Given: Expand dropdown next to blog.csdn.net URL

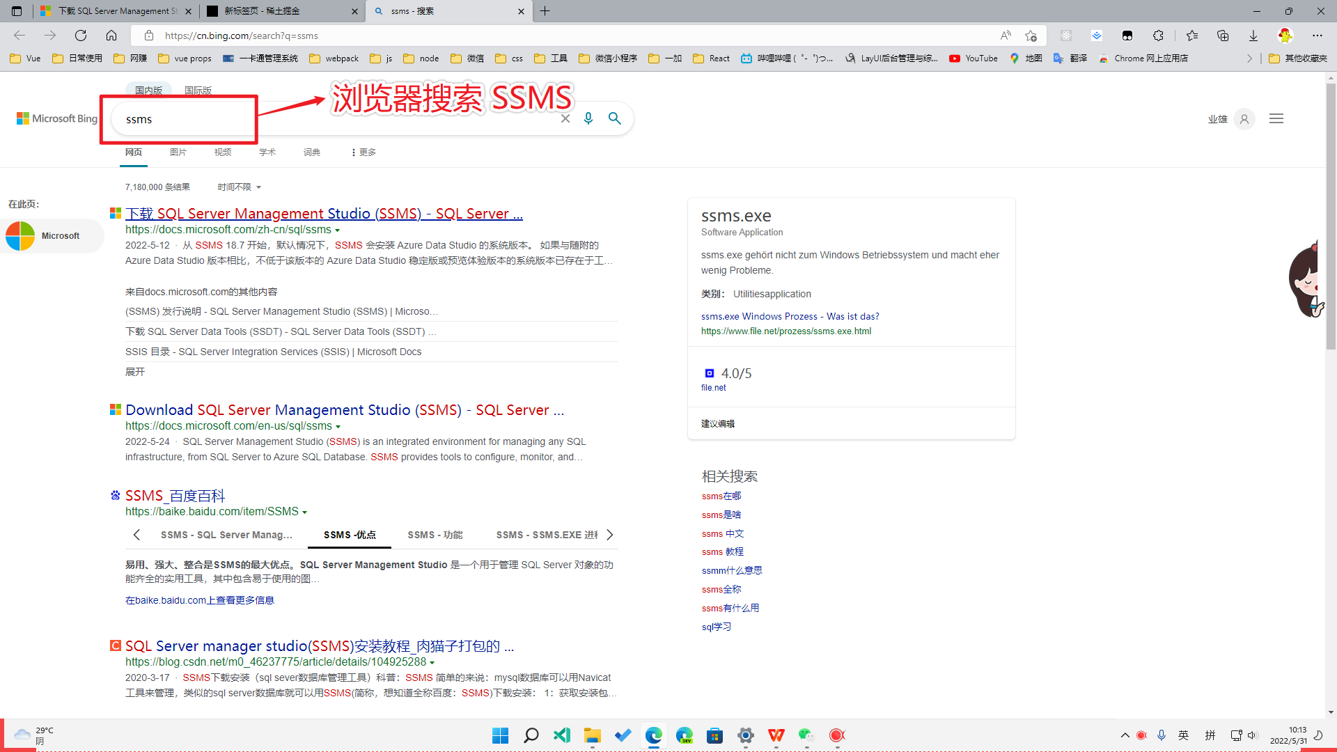Looking at the screenshot, I should 432,663.
